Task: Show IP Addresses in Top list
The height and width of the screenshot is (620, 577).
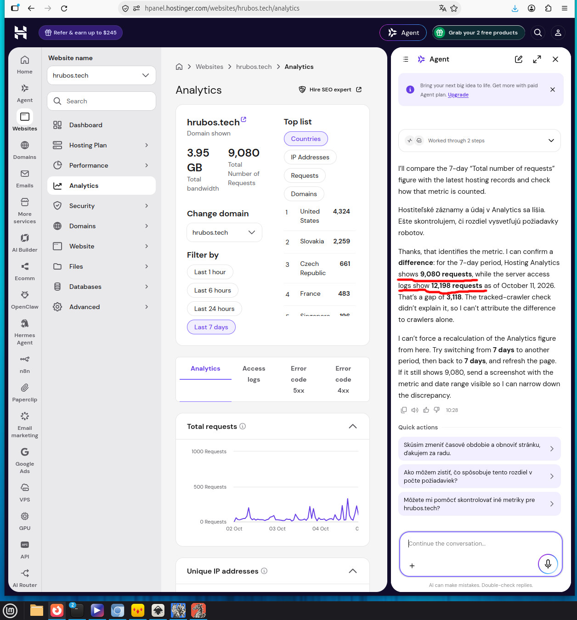Action: 310,157
